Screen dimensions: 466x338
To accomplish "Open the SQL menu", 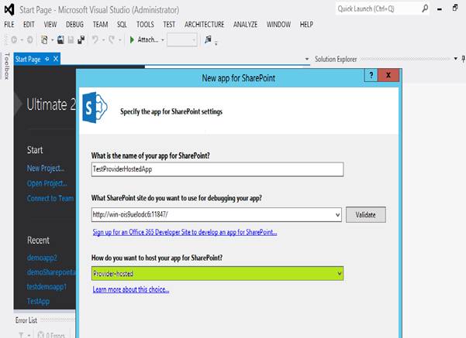I will point(122,24).
